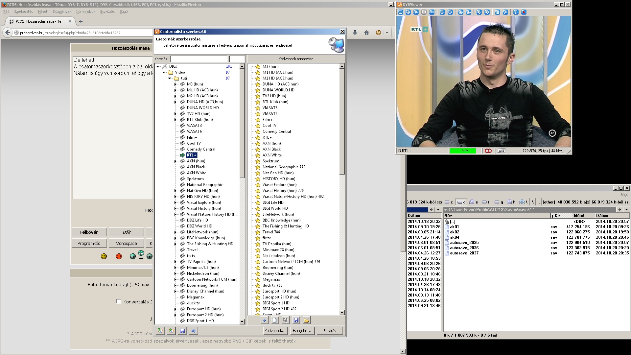Lower volume with DVBViewer speaker minus icon
Viewport: 631px width, 355px height.
pyautogui.click(x=479, y=12)
